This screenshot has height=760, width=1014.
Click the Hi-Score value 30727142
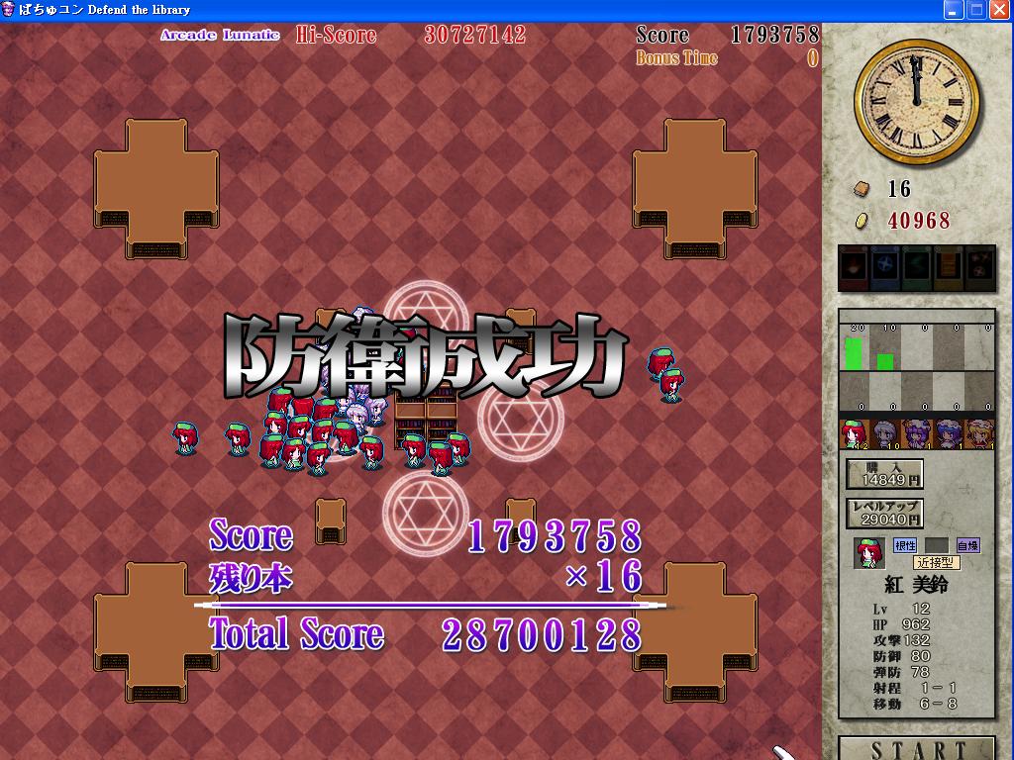(475, 35)
